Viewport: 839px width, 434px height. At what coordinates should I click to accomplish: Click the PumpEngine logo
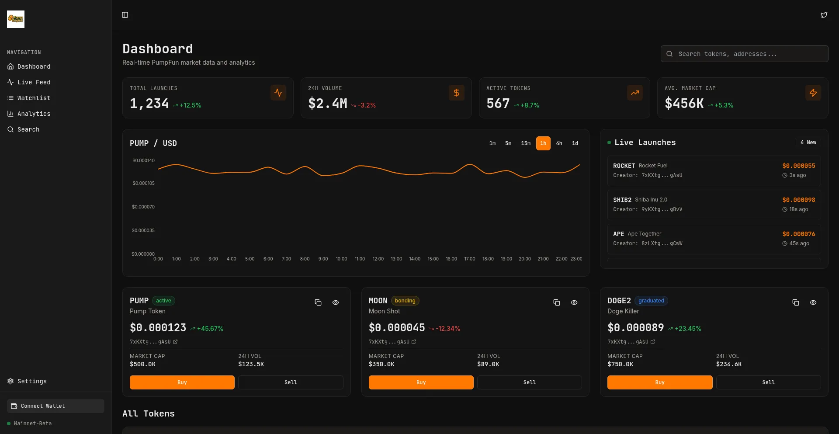pyautogui.click(x=16, y=19)
